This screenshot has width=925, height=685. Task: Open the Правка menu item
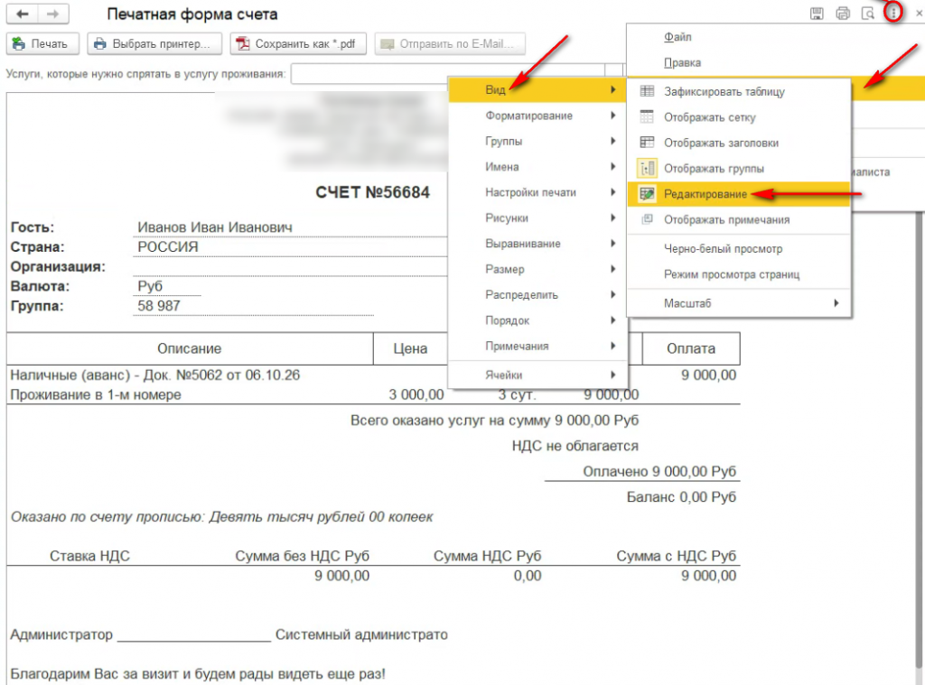[x=682, y=62]
